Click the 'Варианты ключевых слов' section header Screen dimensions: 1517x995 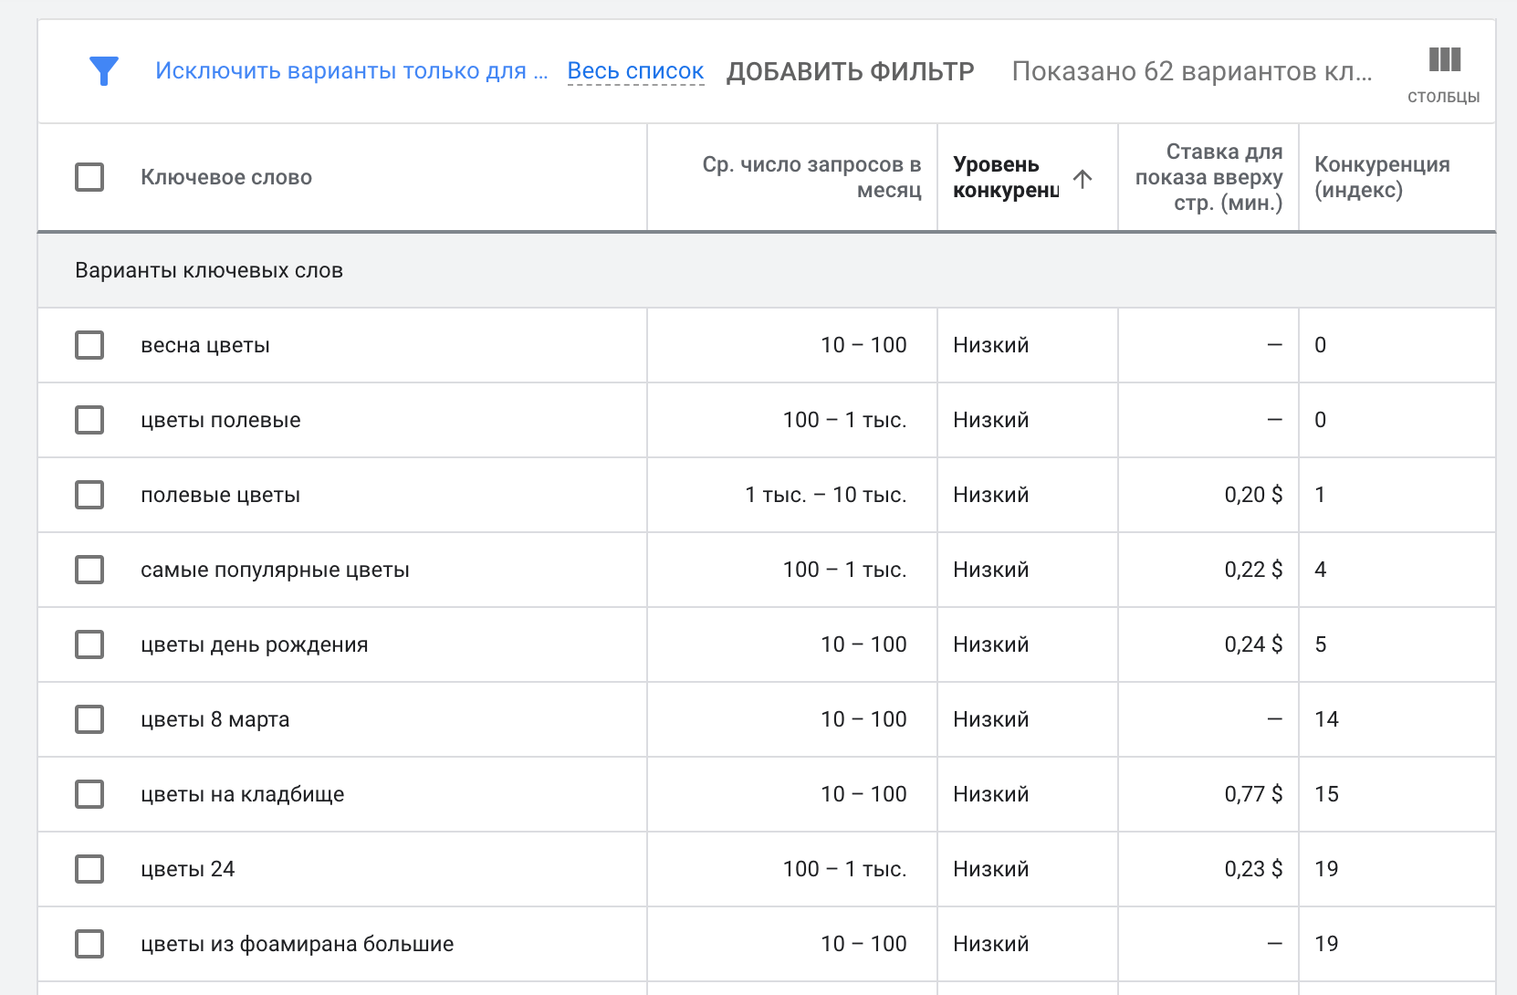208,270
